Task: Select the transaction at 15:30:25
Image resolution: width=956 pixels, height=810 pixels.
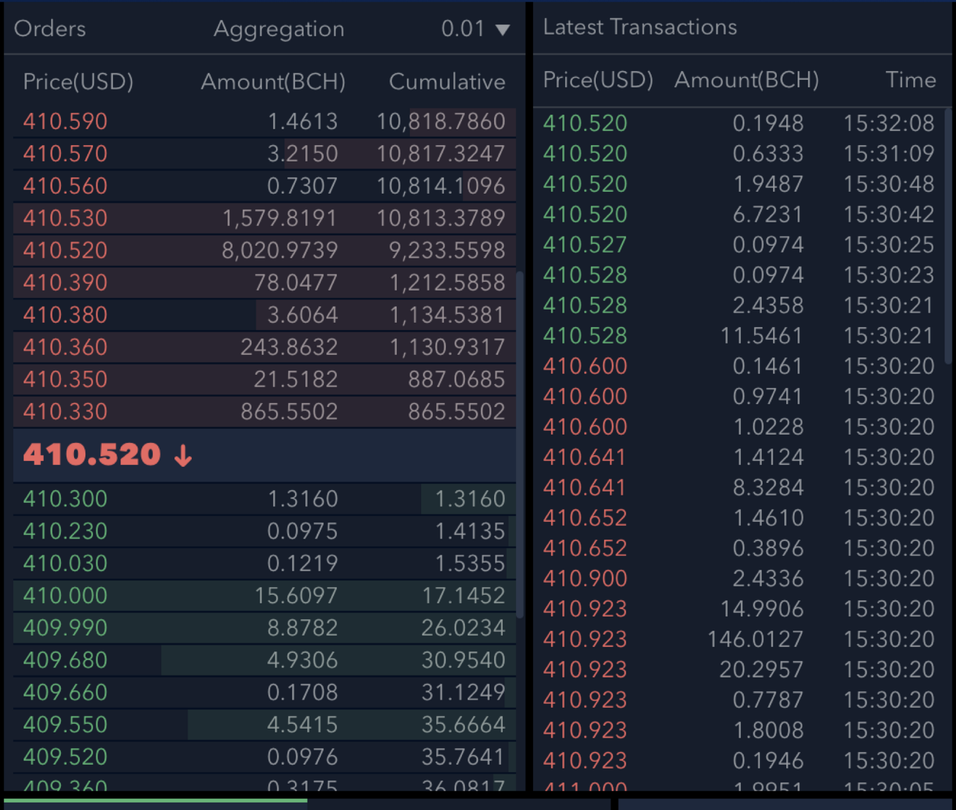Action: coord(740,245)
